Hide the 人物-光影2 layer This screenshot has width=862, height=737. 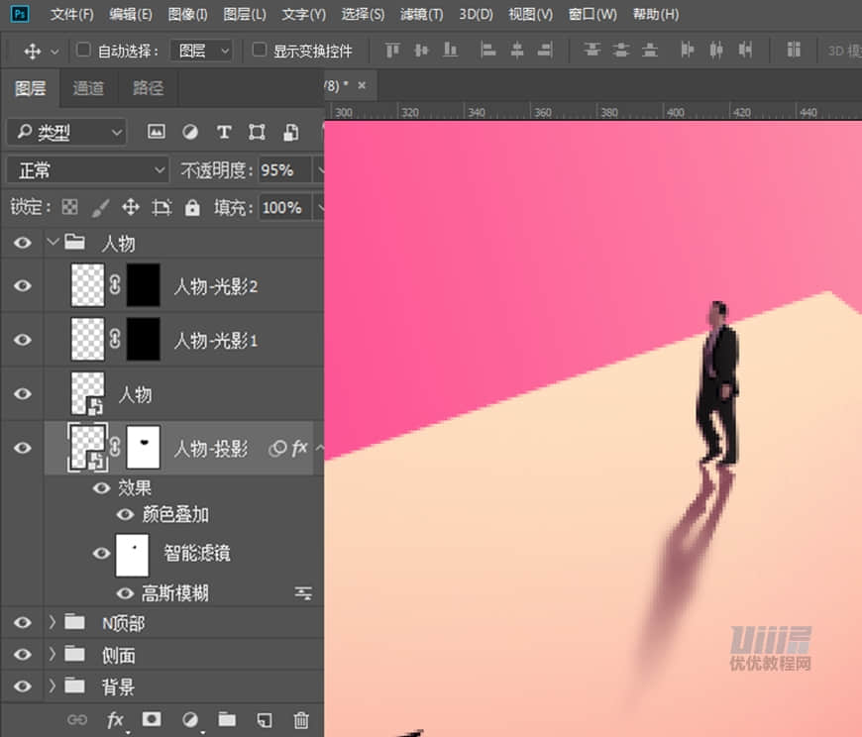[22, 286]
